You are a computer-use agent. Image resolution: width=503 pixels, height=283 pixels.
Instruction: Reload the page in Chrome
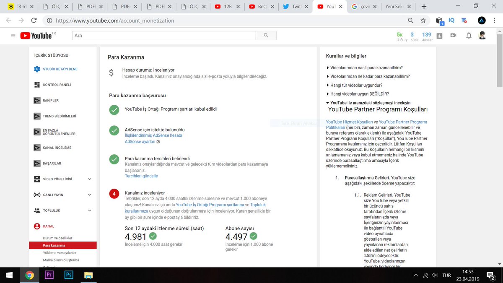point(34,20)
